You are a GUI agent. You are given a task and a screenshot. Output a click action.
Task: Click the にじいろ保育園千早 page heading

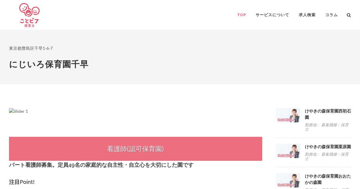tap(49, 64)
